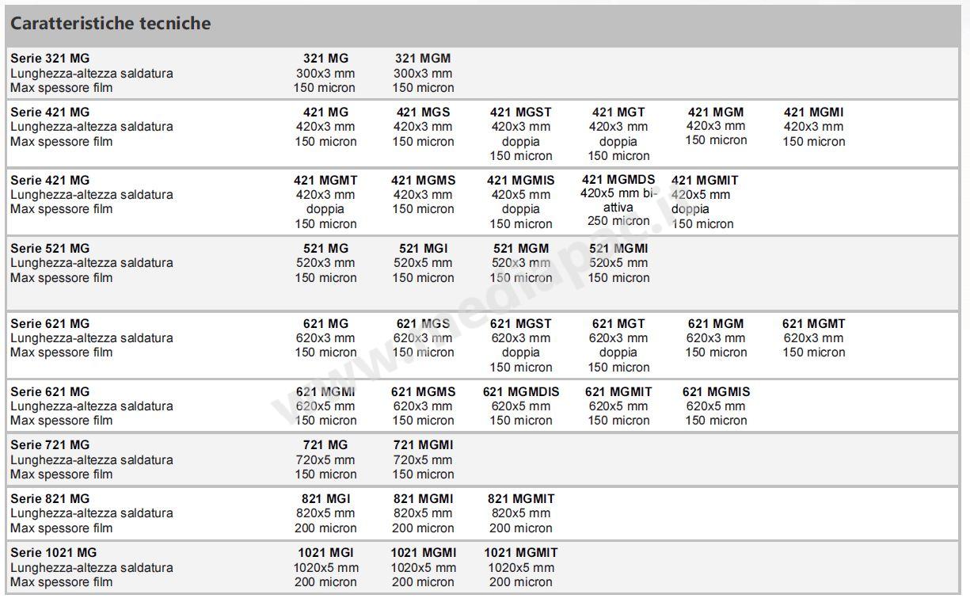The width and height of the screenshot is (970, 606).
Task: Select the 521 MGI model header
Action: pyautogui.click(x=423, y=249)
